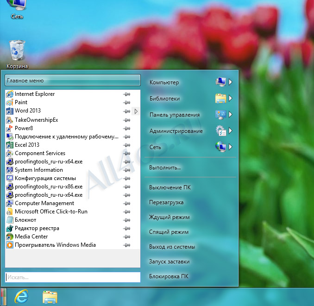Click the Блокнот notepad icon

[x=10, y=220]
